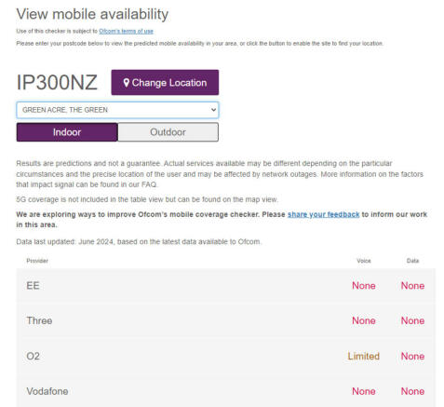
Task: Select the Indoor coverage toggle
Action: click(x=67, y=132)
